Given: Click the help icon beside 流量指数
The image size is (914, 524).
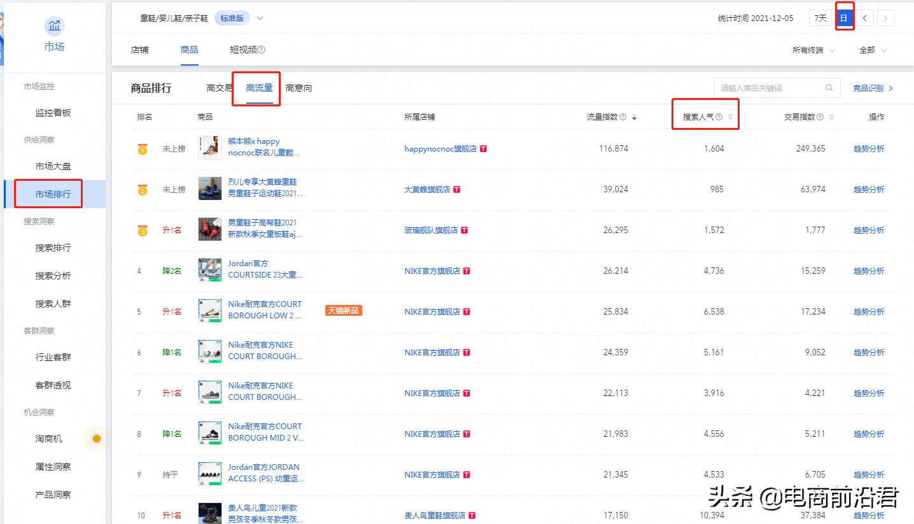Looking at the screenshot, I should point(623,117).
